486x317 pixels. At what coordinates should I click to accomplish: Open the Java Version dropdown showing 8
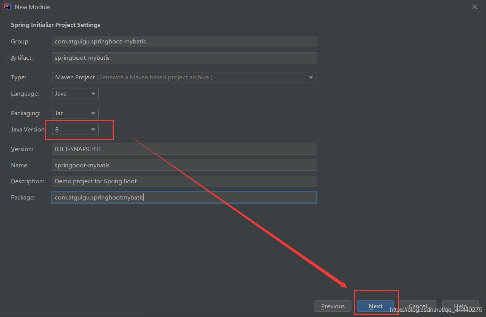pyautogui.click(x=75, y=130)
